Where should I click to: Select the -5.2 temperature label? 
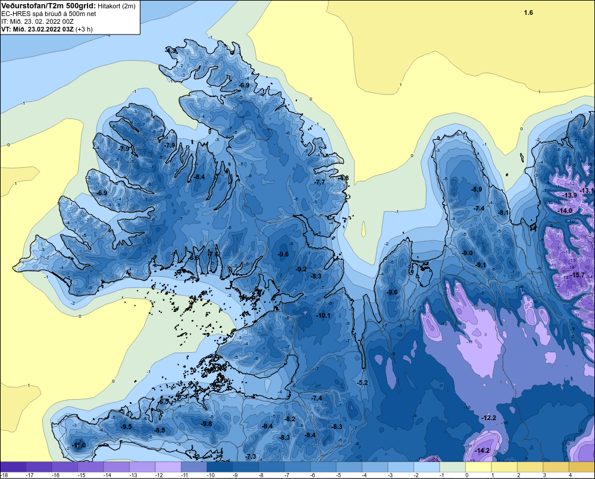point(363,383)
